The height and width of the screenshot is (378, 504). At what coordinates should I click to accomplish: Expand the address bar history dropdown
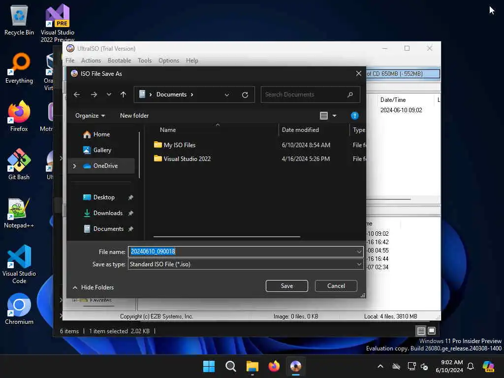click(x=227, y=95)
